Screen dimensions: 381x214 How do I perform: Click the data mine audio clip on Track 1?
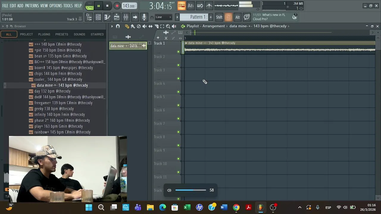click(x=279, y=48)
